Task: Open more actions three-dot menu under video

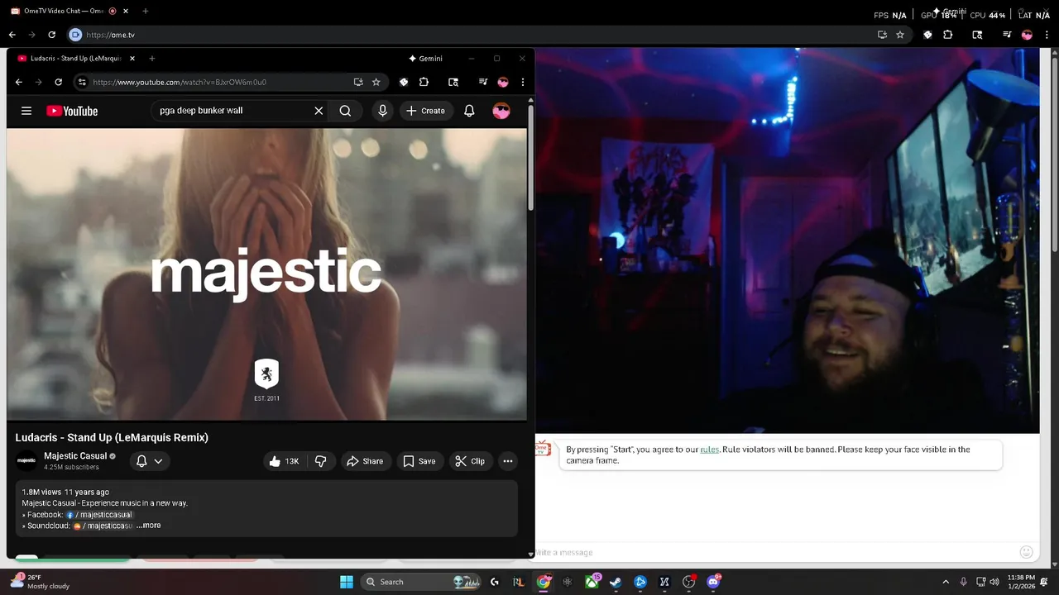Action: 508,461
